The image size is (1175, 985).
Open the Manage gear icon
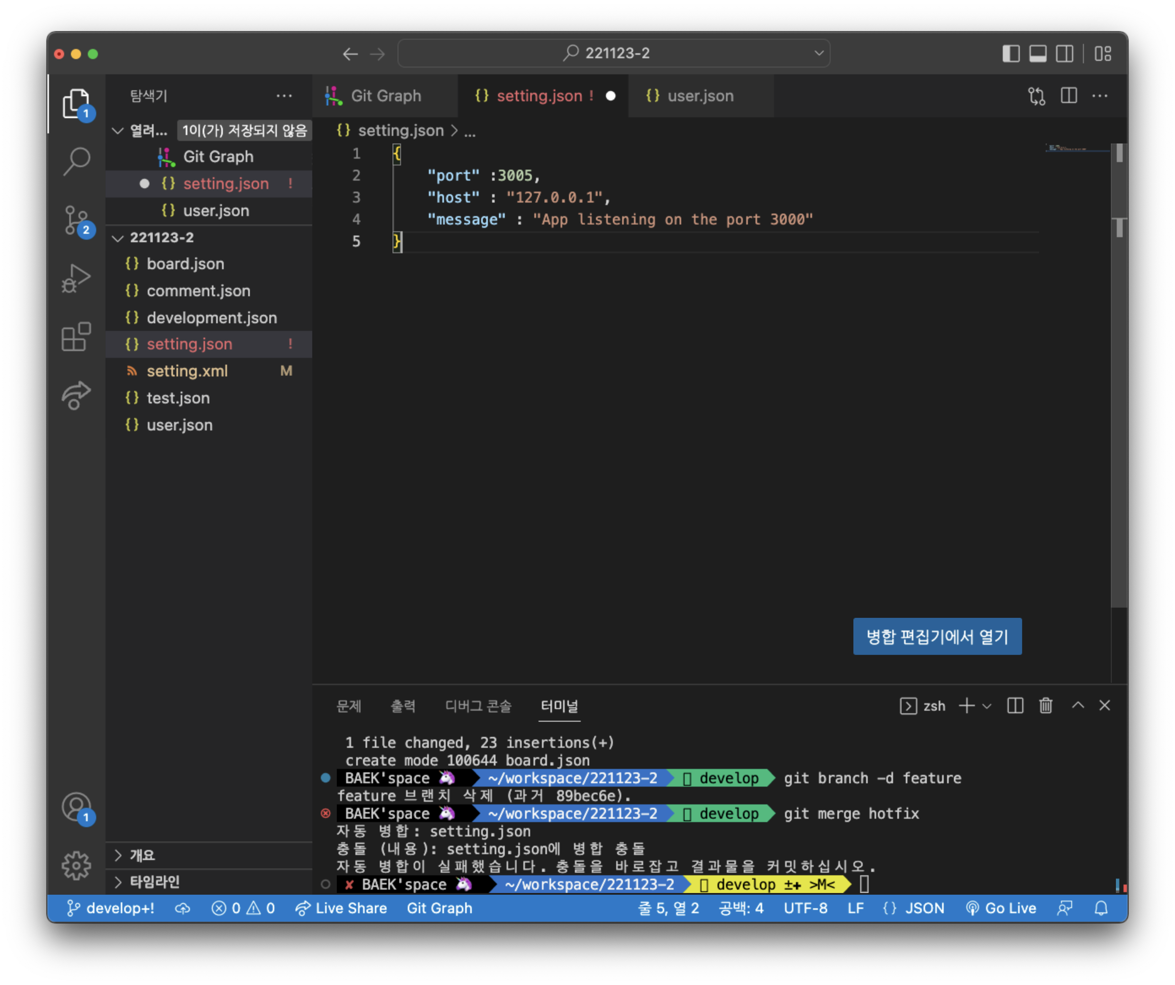tap(76, 865)
